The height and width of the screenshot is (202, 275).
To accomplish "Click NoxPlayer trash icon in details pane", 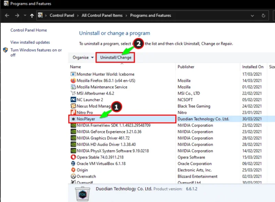I will (x=82, y=194).
